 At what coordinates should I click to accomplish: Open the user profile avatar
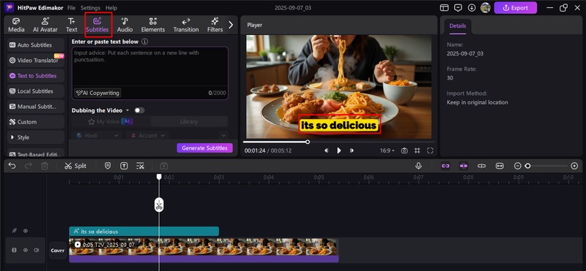(x=486, y=8)
